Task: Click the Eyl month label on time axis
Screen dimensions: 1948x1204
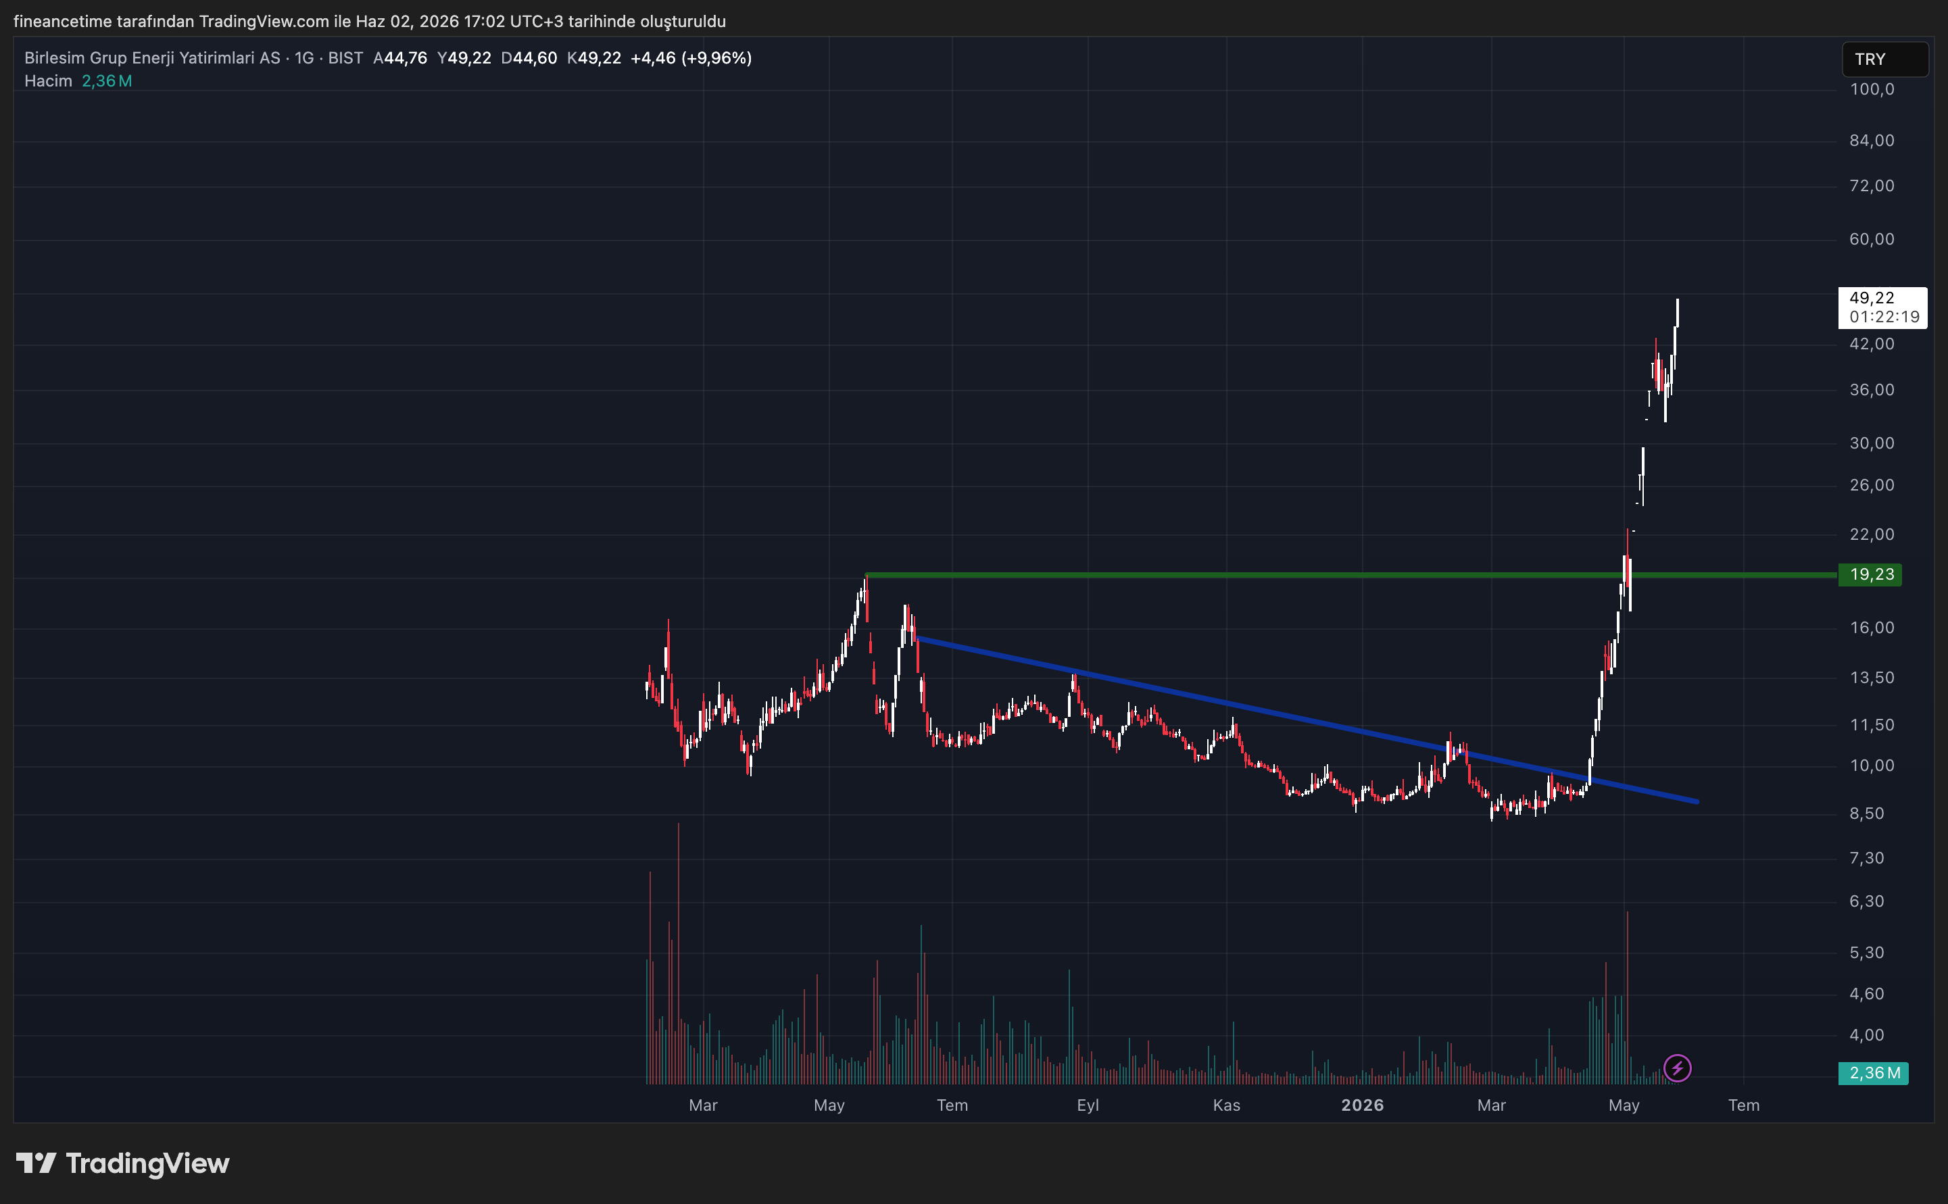Action: 1088,1105
